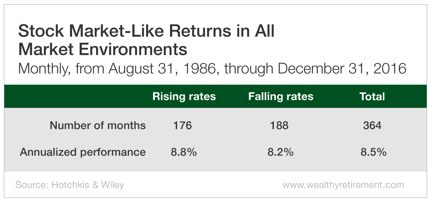
Task: Select the 8.2% falling rates performance value
Action: coord(281,152)
